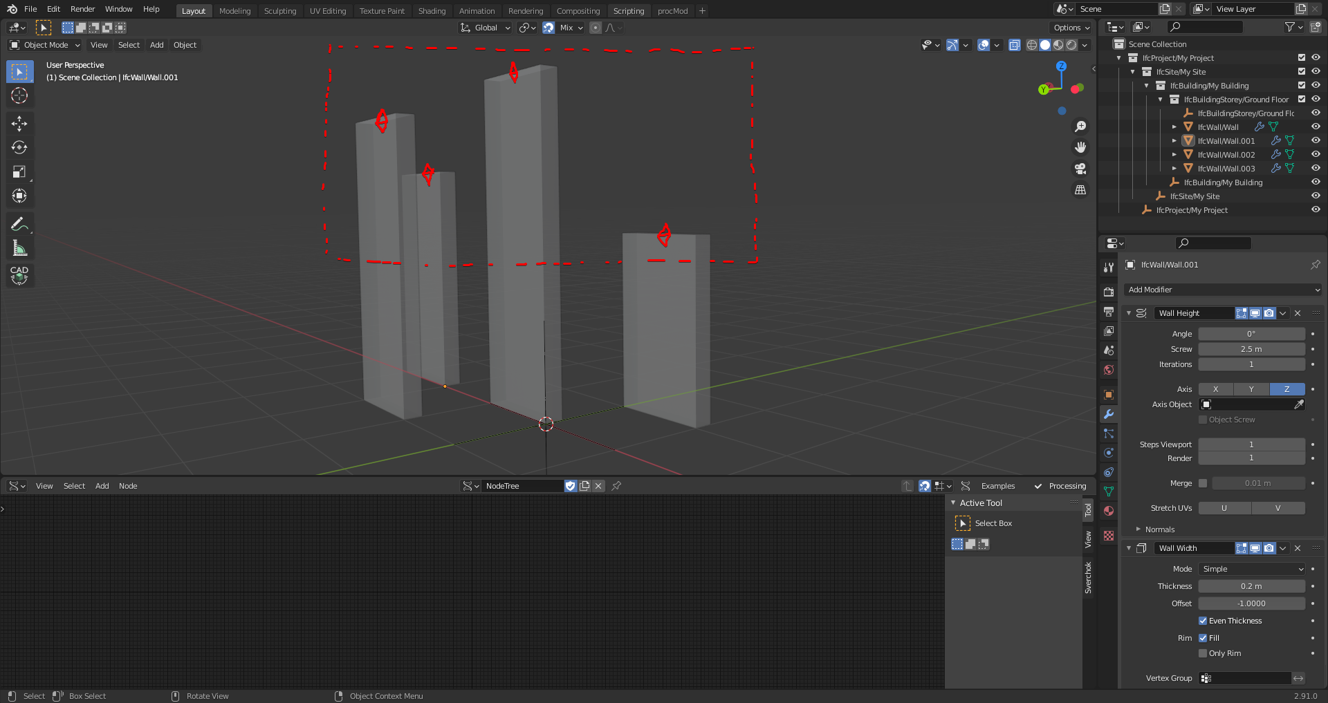Image resolution: width=1328 pixels, height=703 pixels.
Task: Select the Scale tool
Action: (x=19, y=172)
